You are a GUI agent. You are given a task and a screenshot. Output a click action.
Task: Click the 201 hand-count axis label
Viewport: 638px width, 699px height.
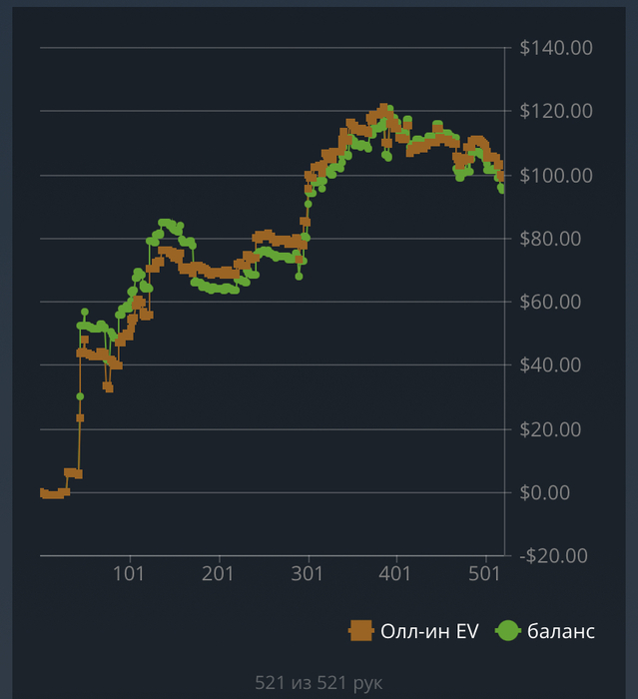(218, 574)
